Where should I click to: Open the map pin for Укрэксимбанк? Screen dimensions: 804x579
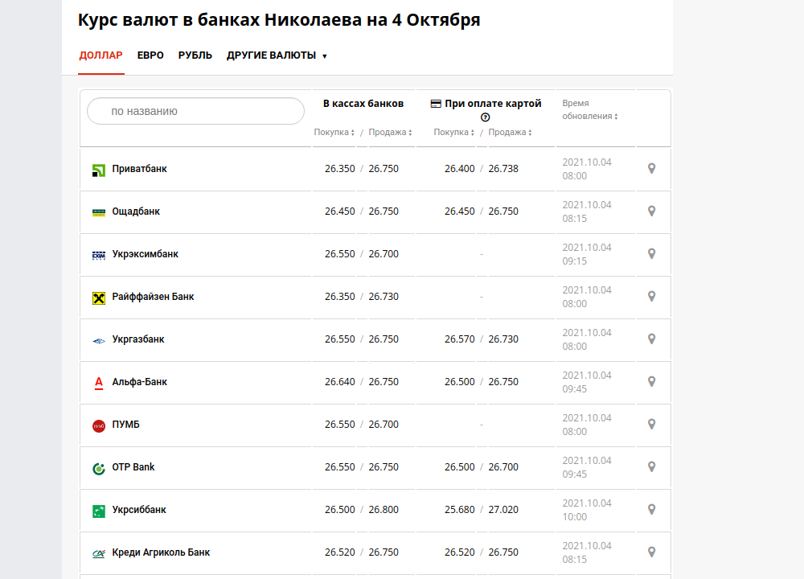pos(652,254)
